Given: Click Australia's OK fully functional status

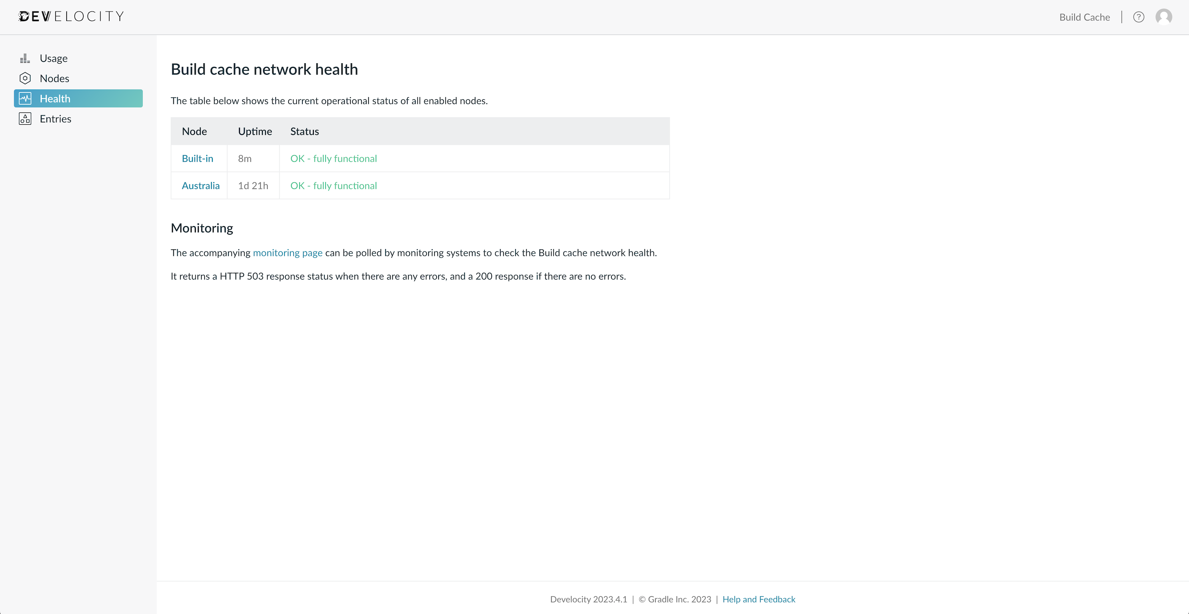Looking at the screenshot, I should tap(333, 185).
